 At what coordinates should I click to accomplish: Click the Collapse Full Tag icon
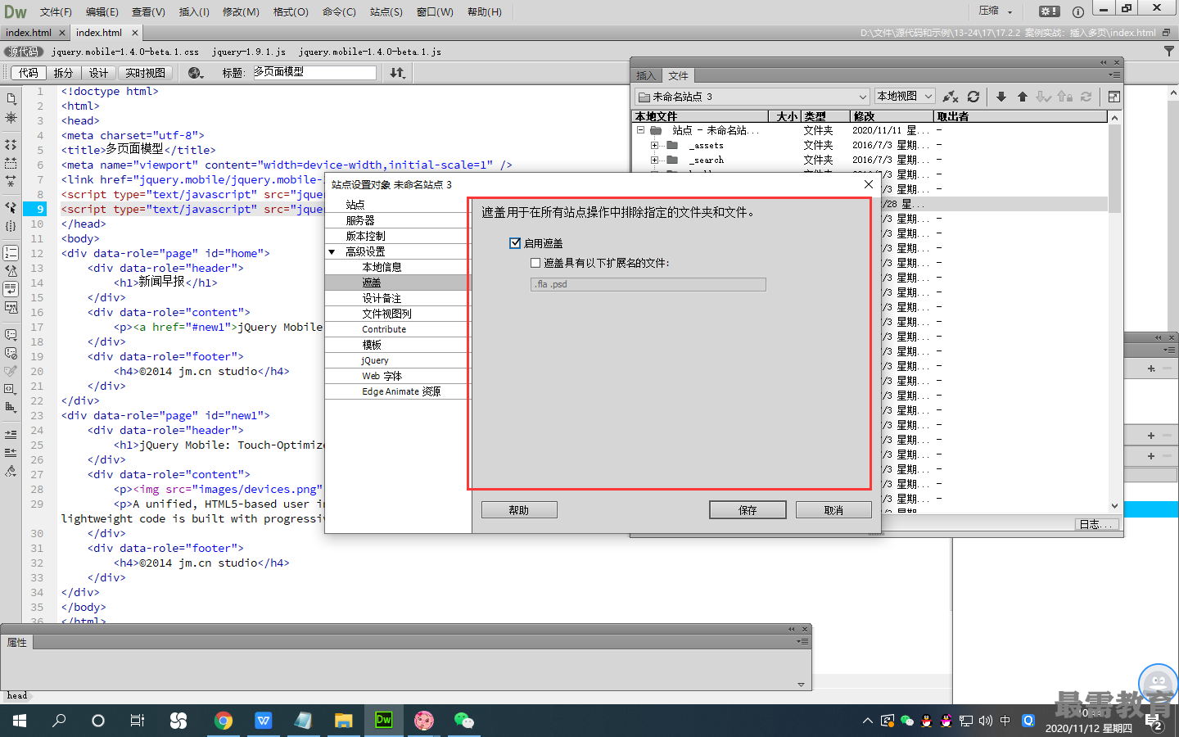click(x=11, y=144)
